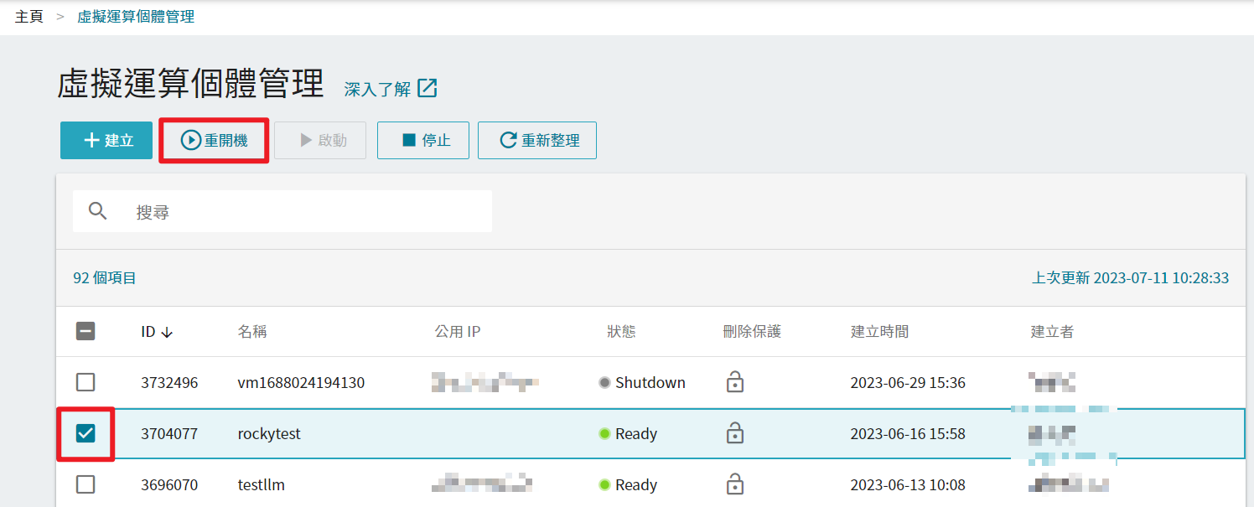
Task: Click the 重新整理 refresh button
Action: [537, 140]
